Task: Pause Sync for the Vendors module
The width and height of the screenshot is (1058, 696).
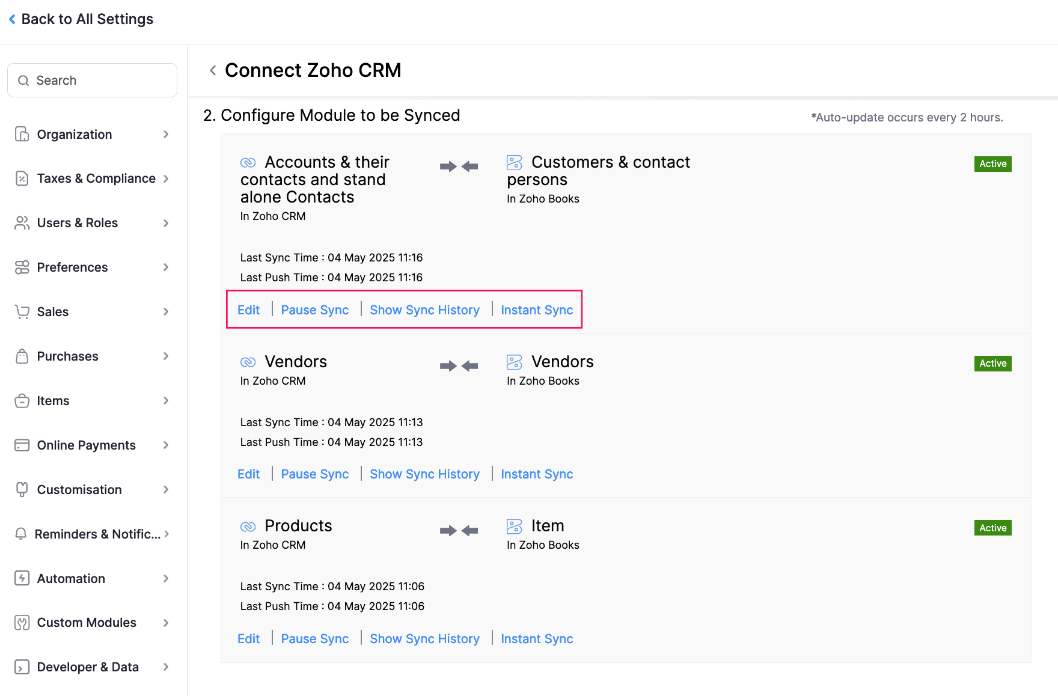Action: tap(315, 474)
